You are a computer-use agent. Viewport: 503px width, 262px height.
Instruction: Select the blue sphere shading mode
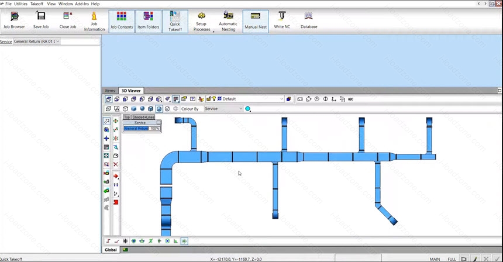pyautogui.click(x=142, y=109)
